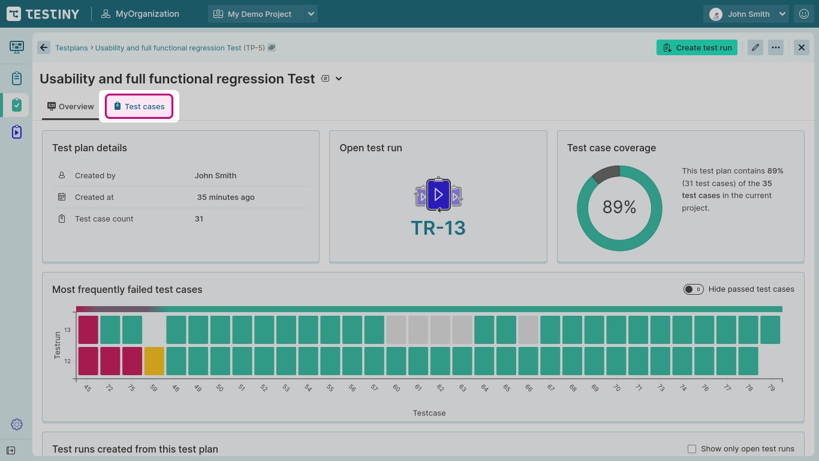Click the smiley feedback icon
819x461 pixels.
(x=803, y=14)
